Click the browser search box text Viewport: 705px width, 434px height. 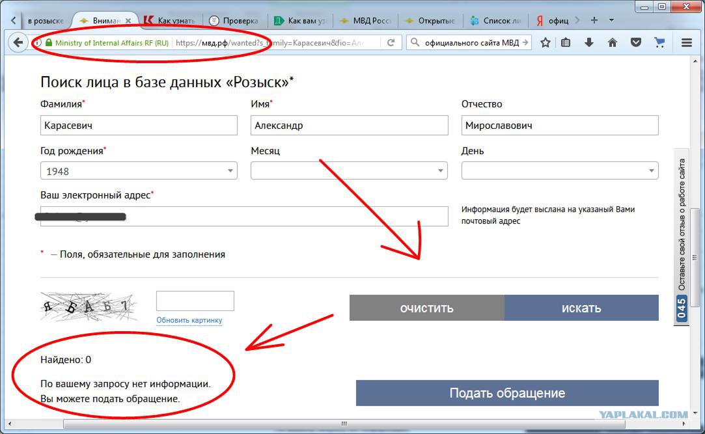(x=472, y=43)
